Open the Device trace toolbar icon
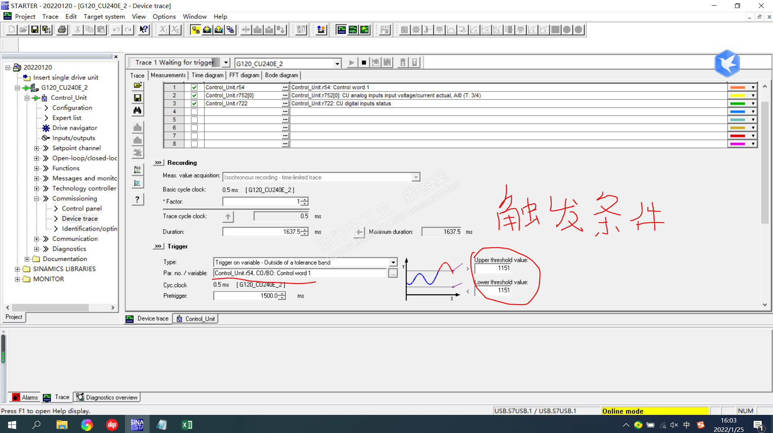Viewport: 773px width, 433px height. (341, 30)
